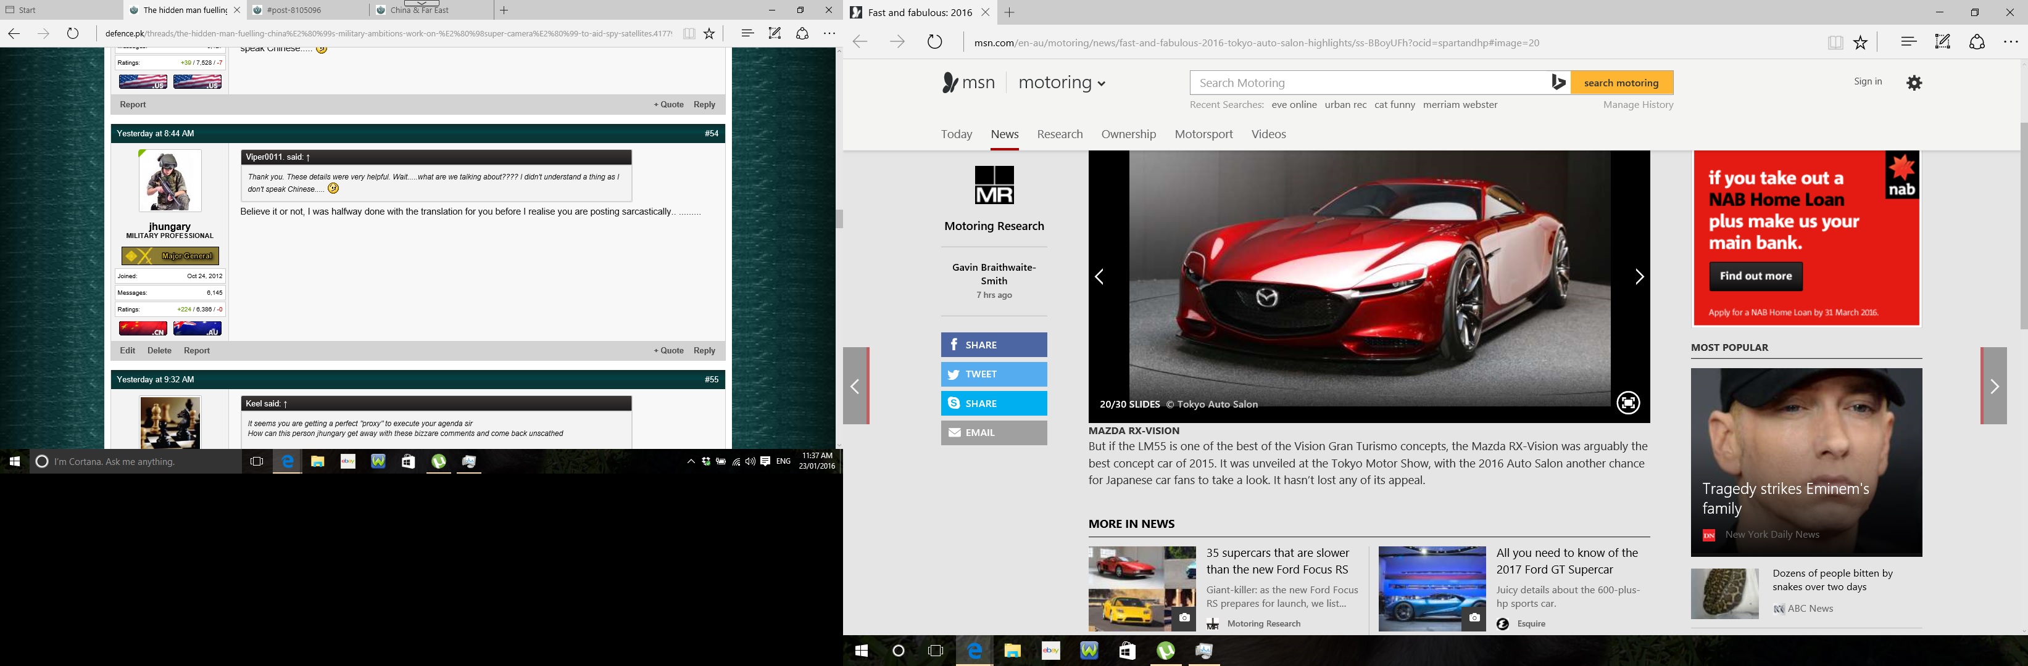
Task: Open a new tab in the msn.com window
Action: [1009, 12]
